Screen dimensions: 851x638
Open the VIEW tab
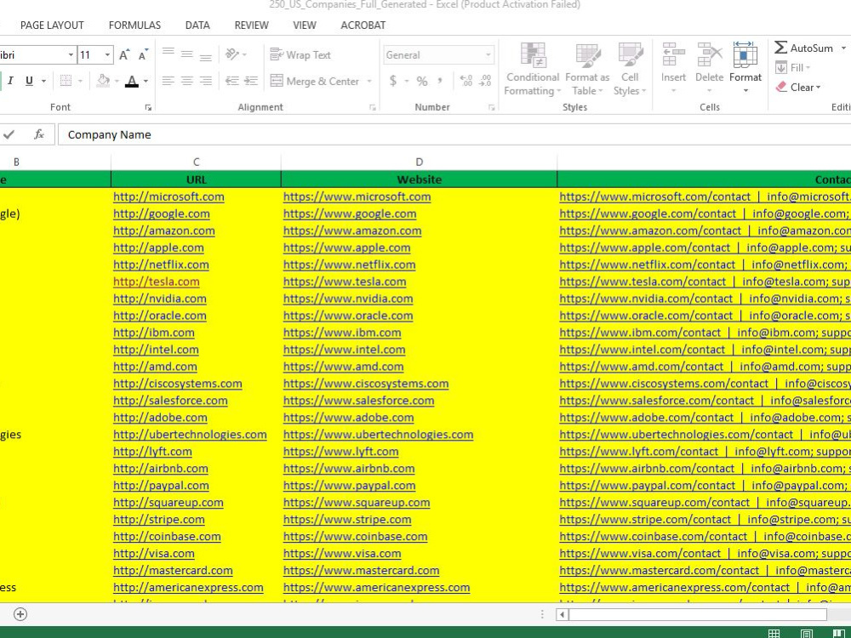pos(305,25)
